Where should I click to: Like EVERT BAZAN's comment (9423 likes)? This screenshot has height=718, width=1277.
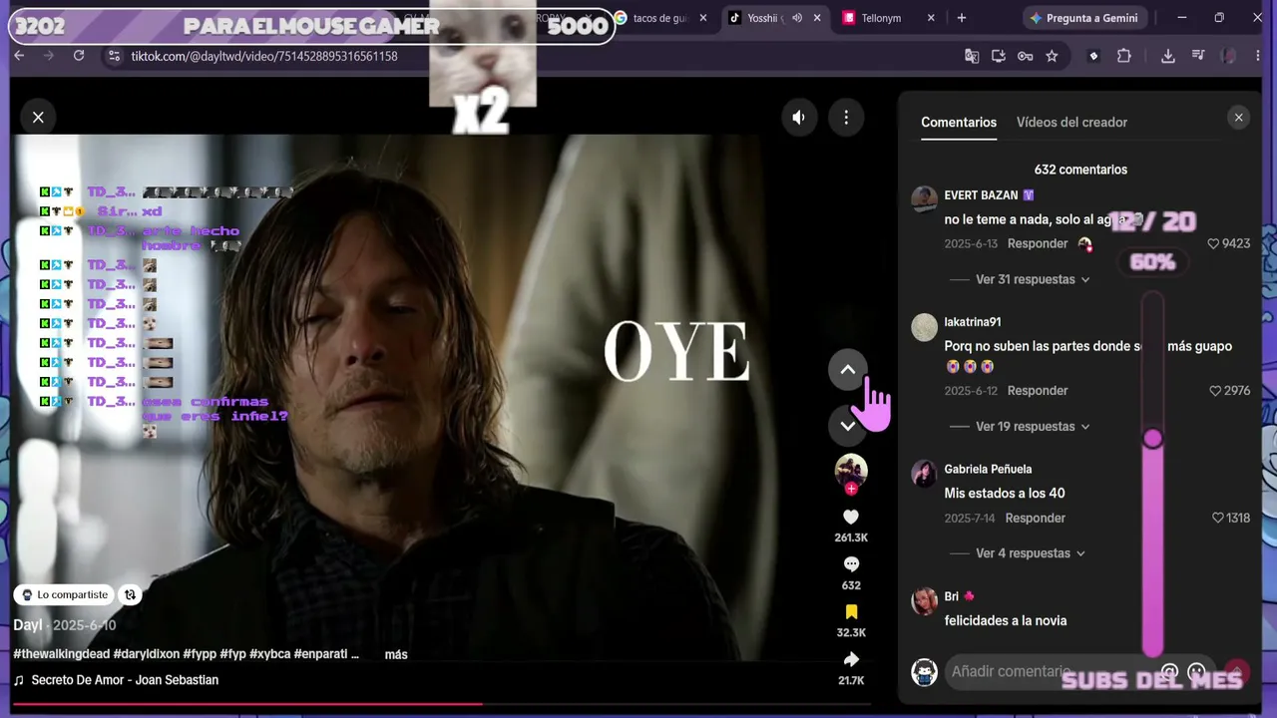click(1213, 243)
